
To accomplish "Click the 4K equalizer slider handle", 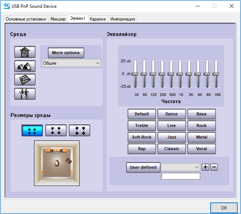I will [198, 74].
